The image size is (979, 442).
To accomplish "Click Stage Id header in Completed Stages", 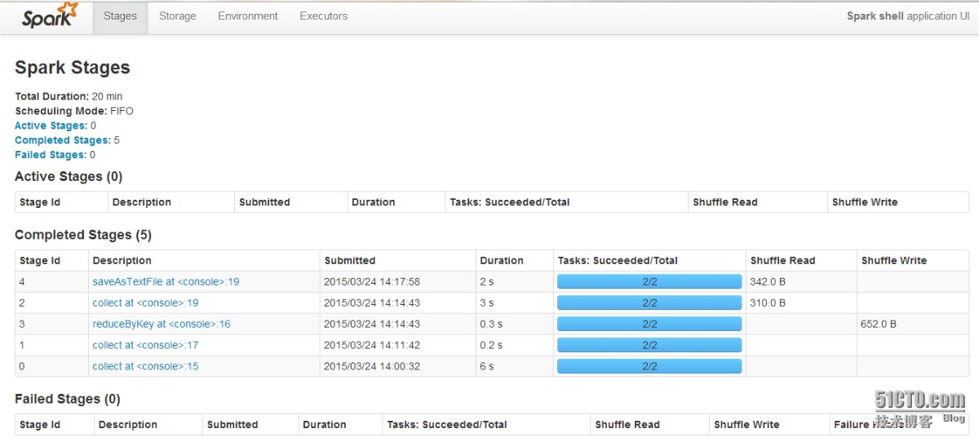I will click(40, 261).
